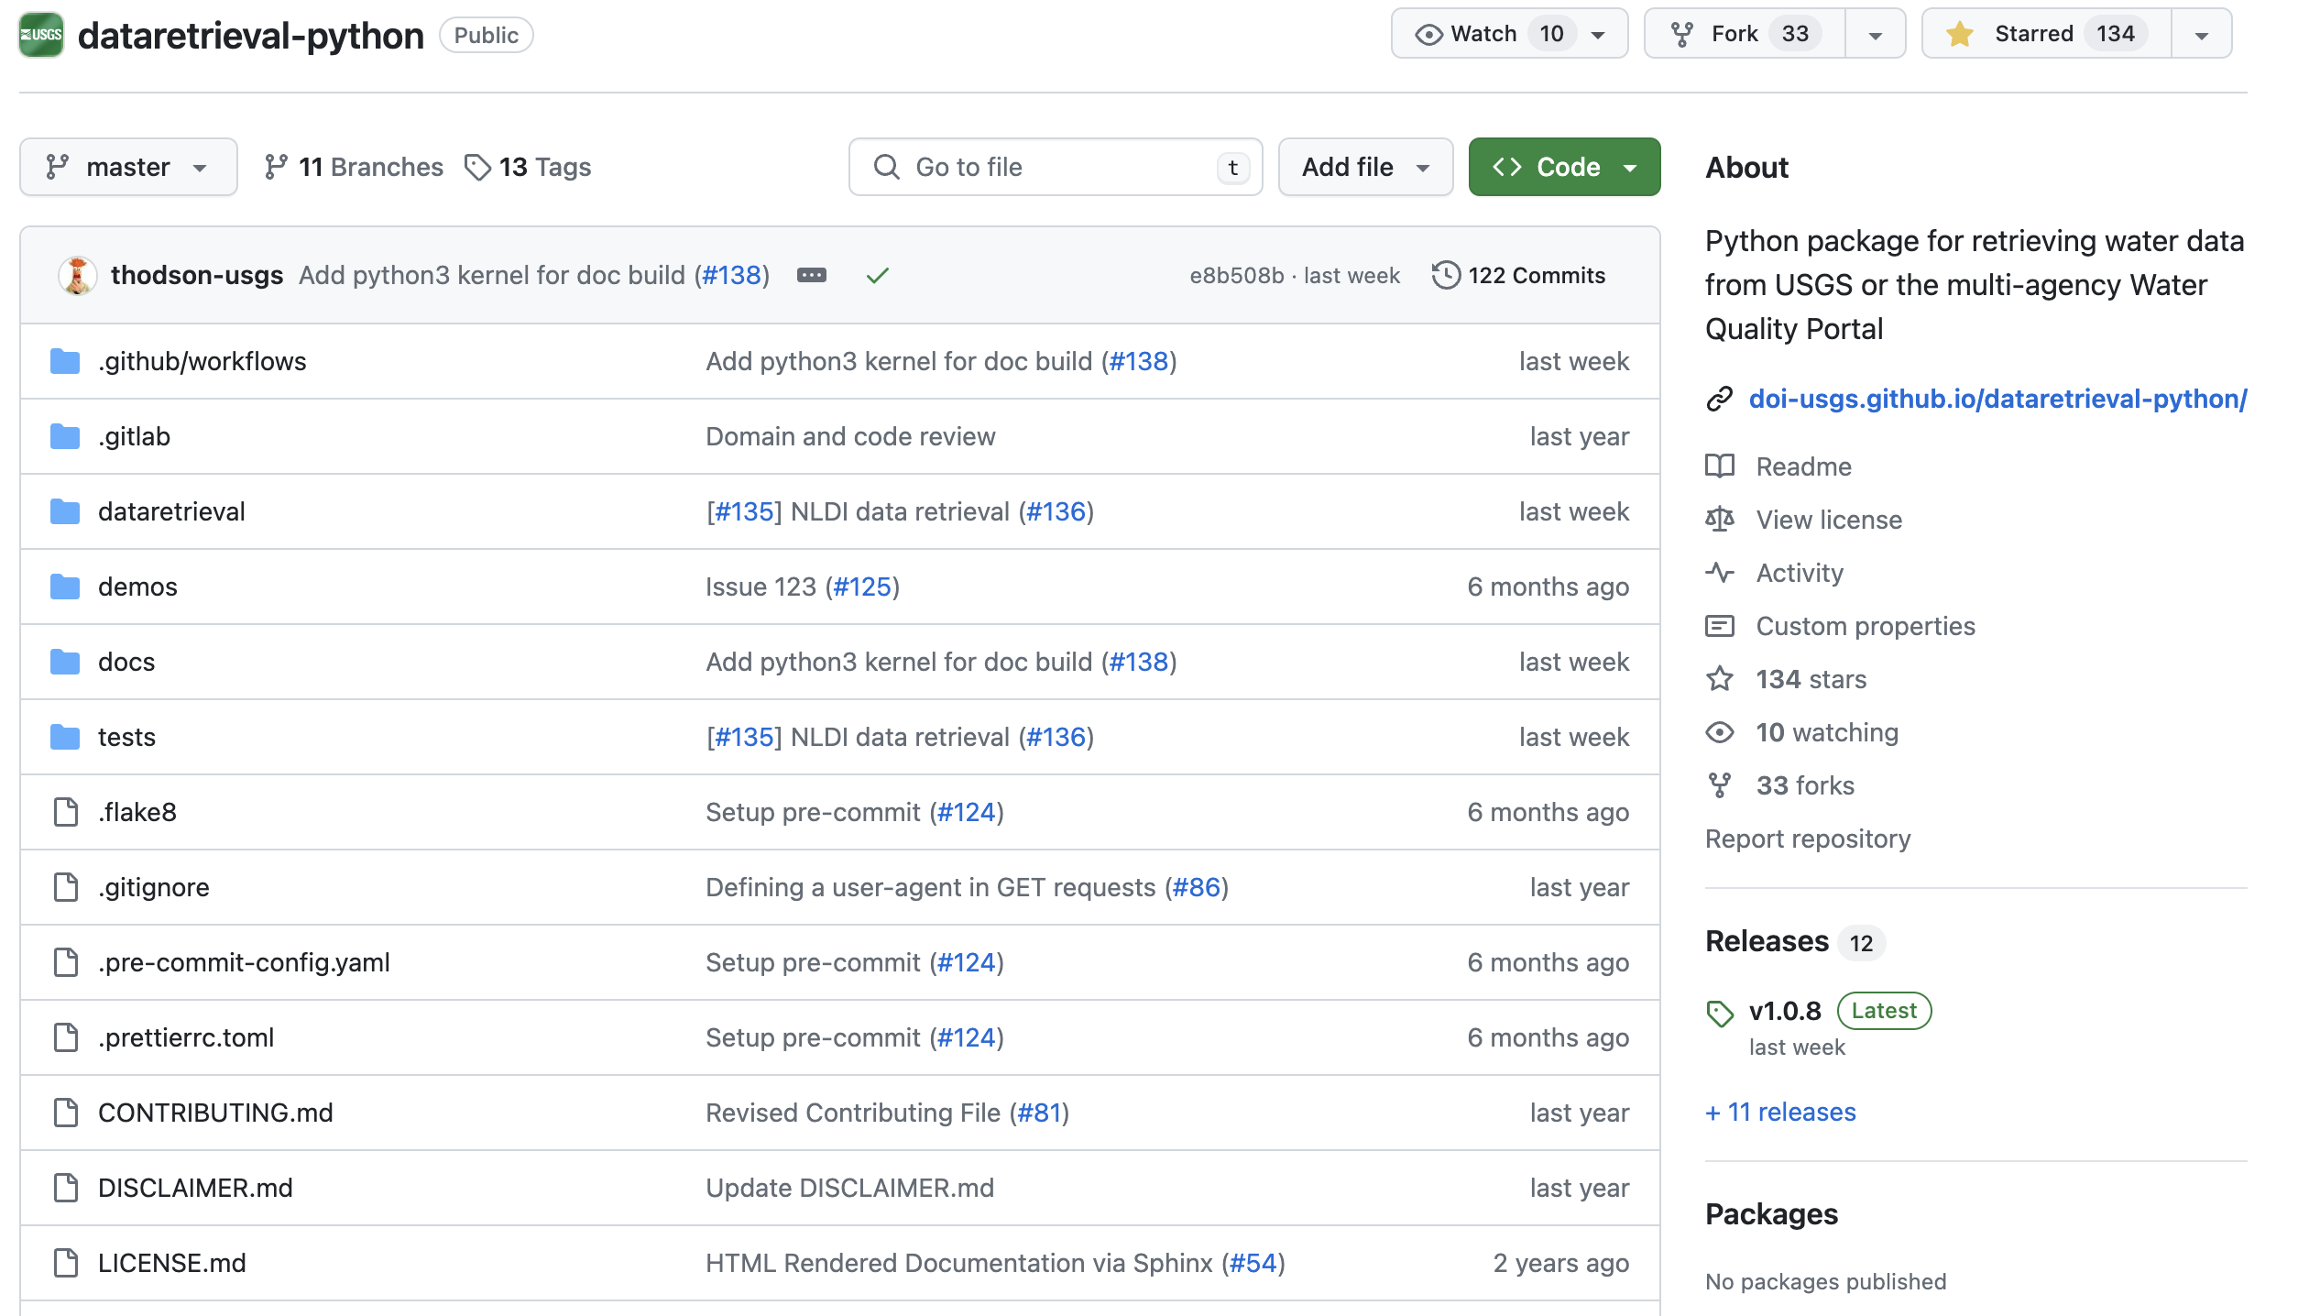Open the demos folder icon
Image resolution: width=2309 pixels, height=1316 pixels.
[65, 587]
